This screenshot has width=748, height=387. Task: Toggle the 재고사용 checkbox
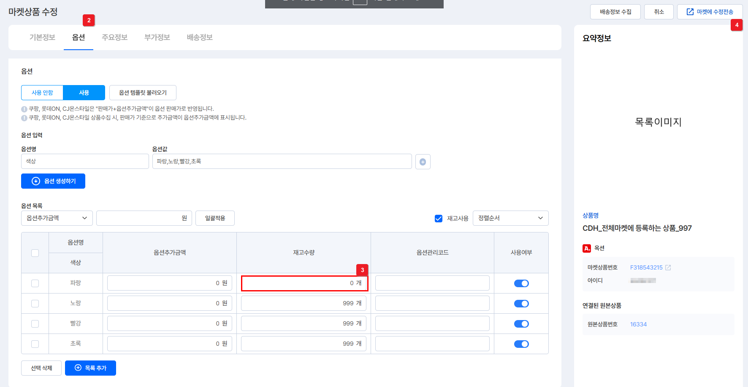click(439, 219)
